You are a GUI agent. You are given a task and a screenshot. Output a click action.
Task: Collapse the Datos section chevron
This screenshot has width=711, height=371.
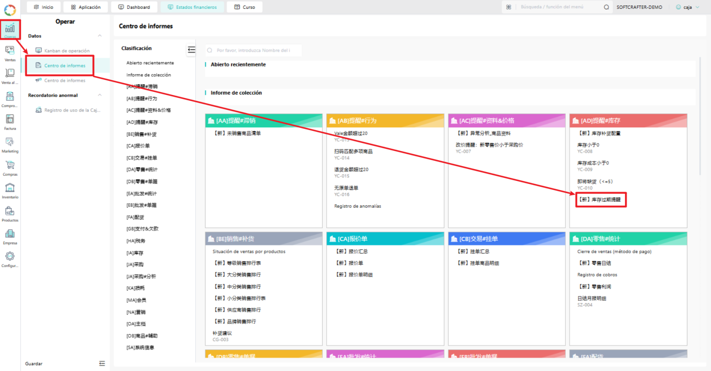click(100, 36)
